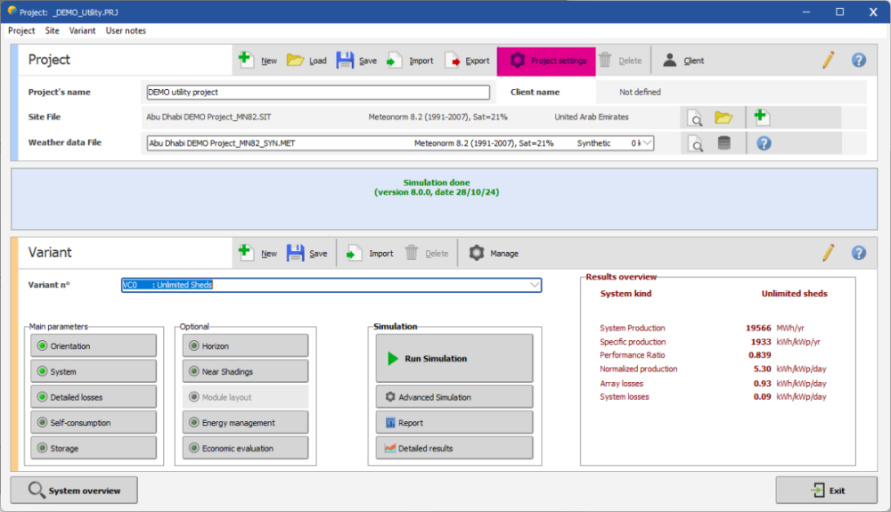Image resolution: width=891 pixels, height=512 pixels.
Task: Click the Project's name text field
Action: [318, 92]
